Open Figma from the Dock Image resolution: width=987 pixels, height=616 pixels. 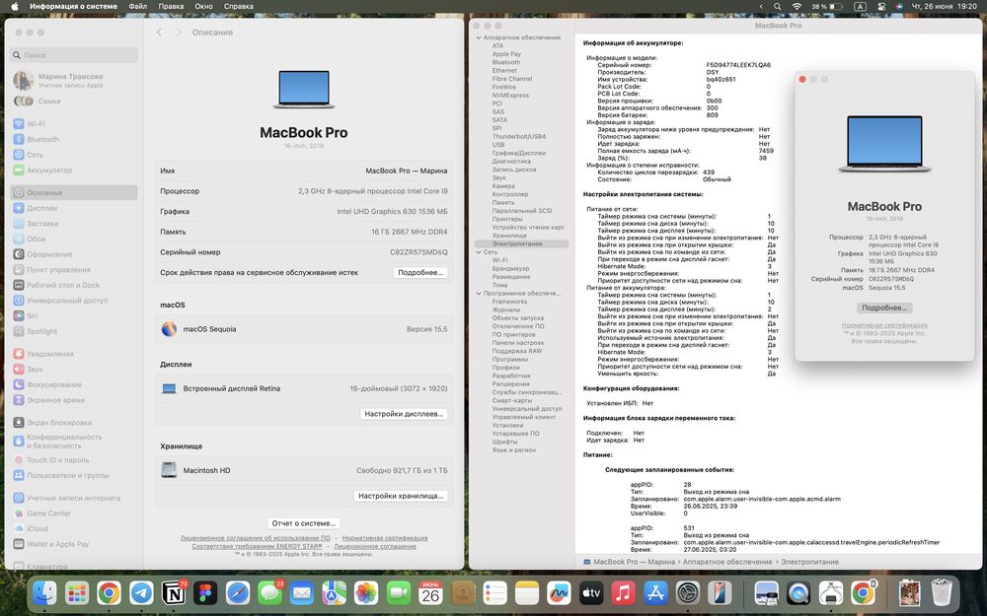tap(205, 592)
